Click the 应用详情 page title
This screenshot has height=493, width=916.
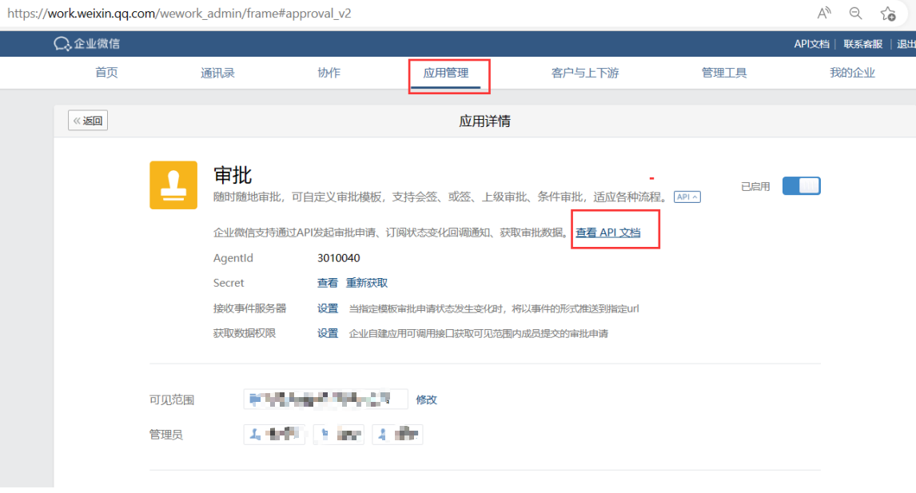(484, 121)
